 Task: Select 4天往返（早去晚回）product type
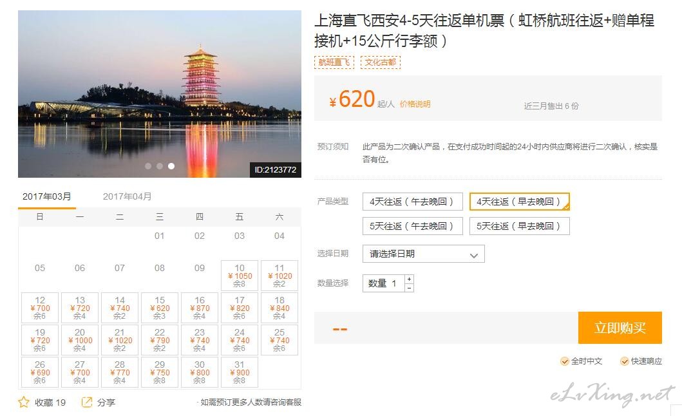coord(519,202)
